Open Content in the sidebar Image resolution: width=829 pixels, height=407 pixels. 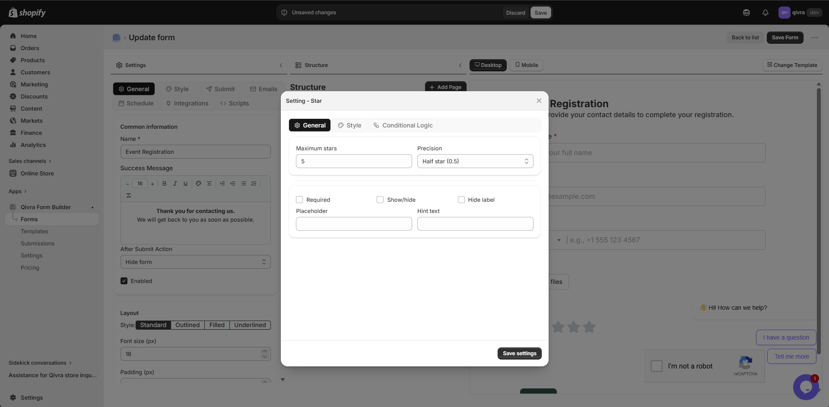click(32, 108)
